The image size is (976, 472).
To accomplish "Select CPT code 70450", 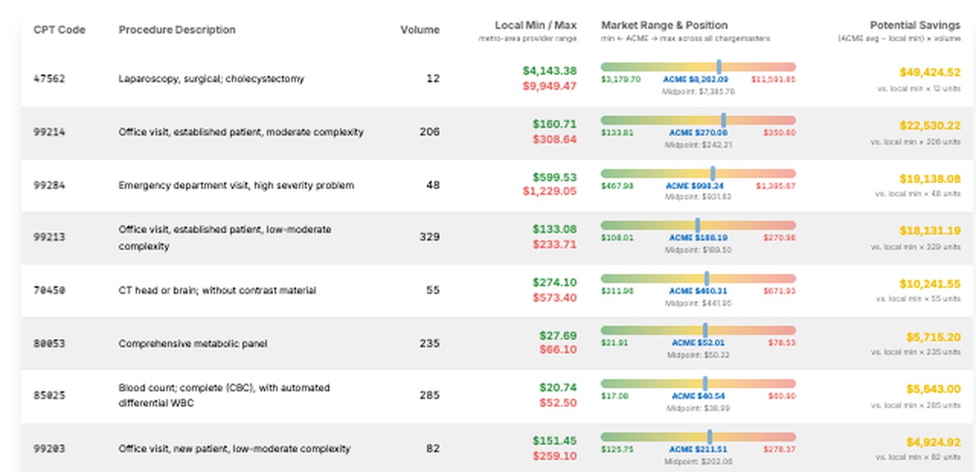I will pos(50,290).
